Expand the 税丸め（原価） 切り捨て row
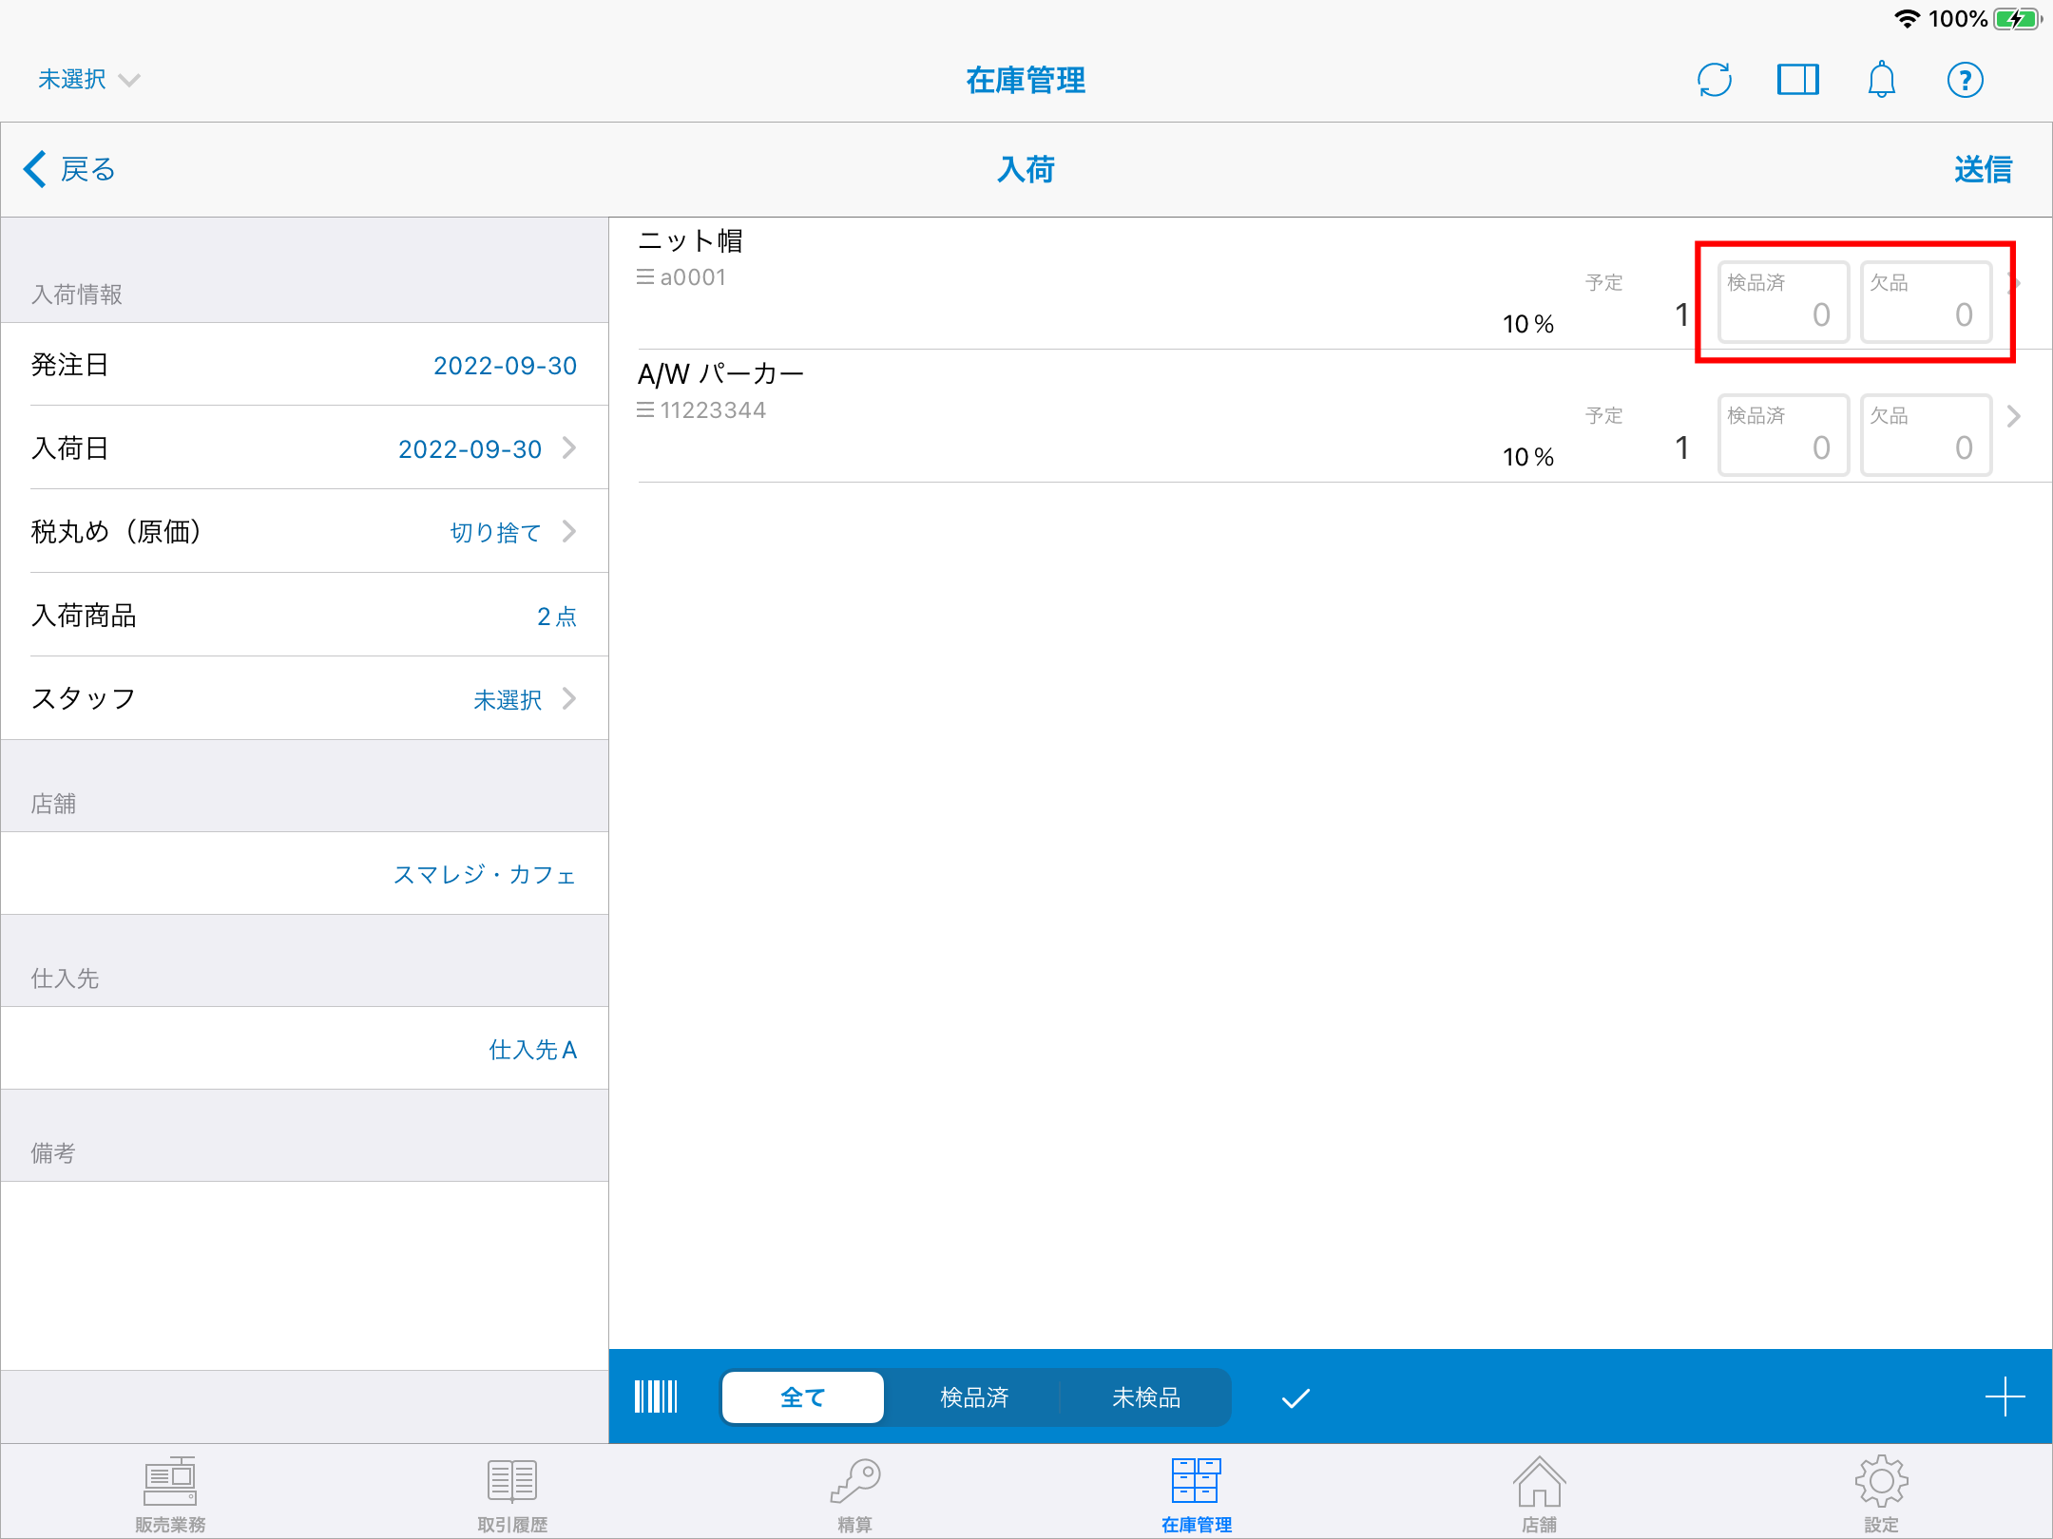 click(304, 532)
